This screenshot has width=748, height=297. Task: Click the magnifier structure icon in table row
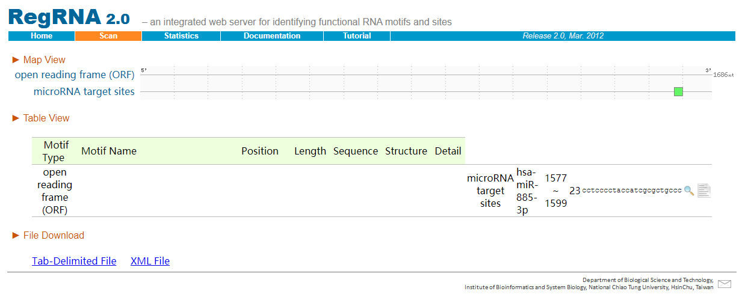click(689, 191)
